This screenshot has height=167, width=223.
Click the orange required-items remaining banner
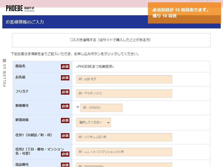click(x=184, y=13)
